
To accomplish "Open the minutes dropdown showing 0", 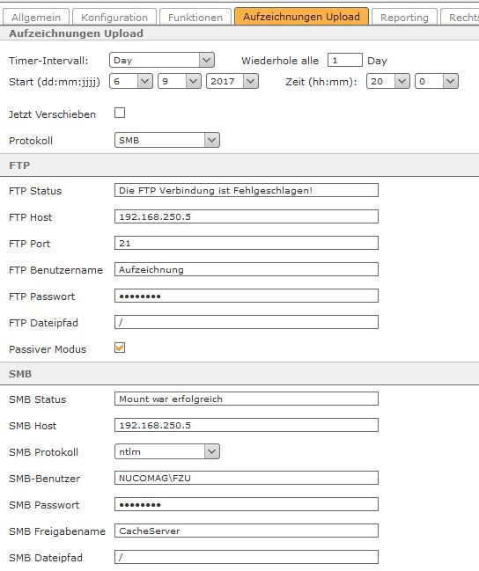I will [x=437, y=81].
